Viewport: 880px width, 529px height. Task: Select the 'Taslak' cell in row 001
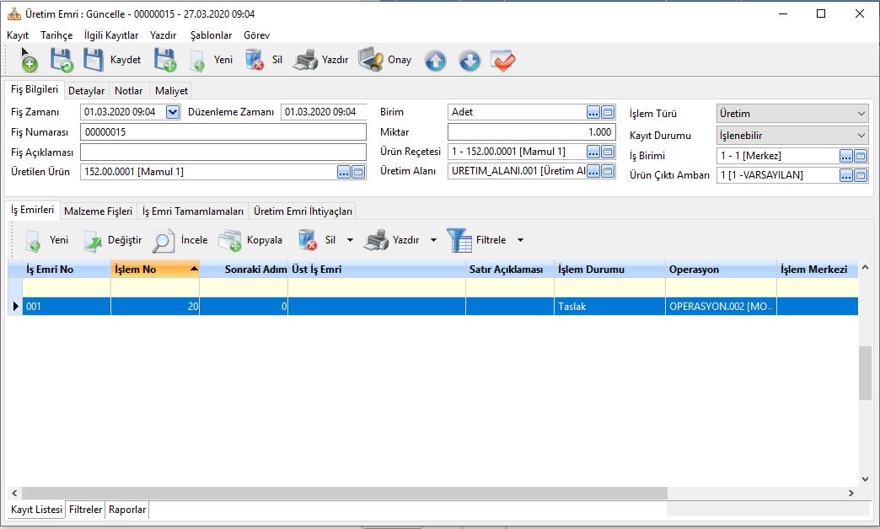pyautogui.click(x=609, y=307)
